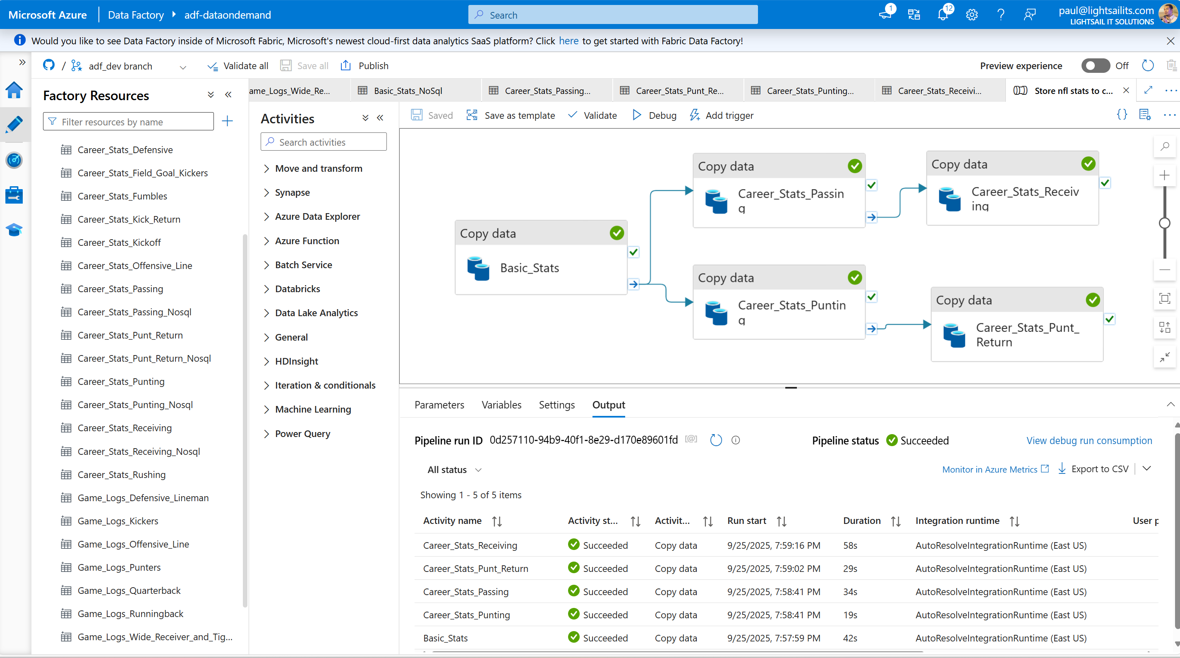This screenshot has height=658, width=1180.
Task: Click Career_Stats_Receiving activity success checkbox
Action: tap(1105, 183)
